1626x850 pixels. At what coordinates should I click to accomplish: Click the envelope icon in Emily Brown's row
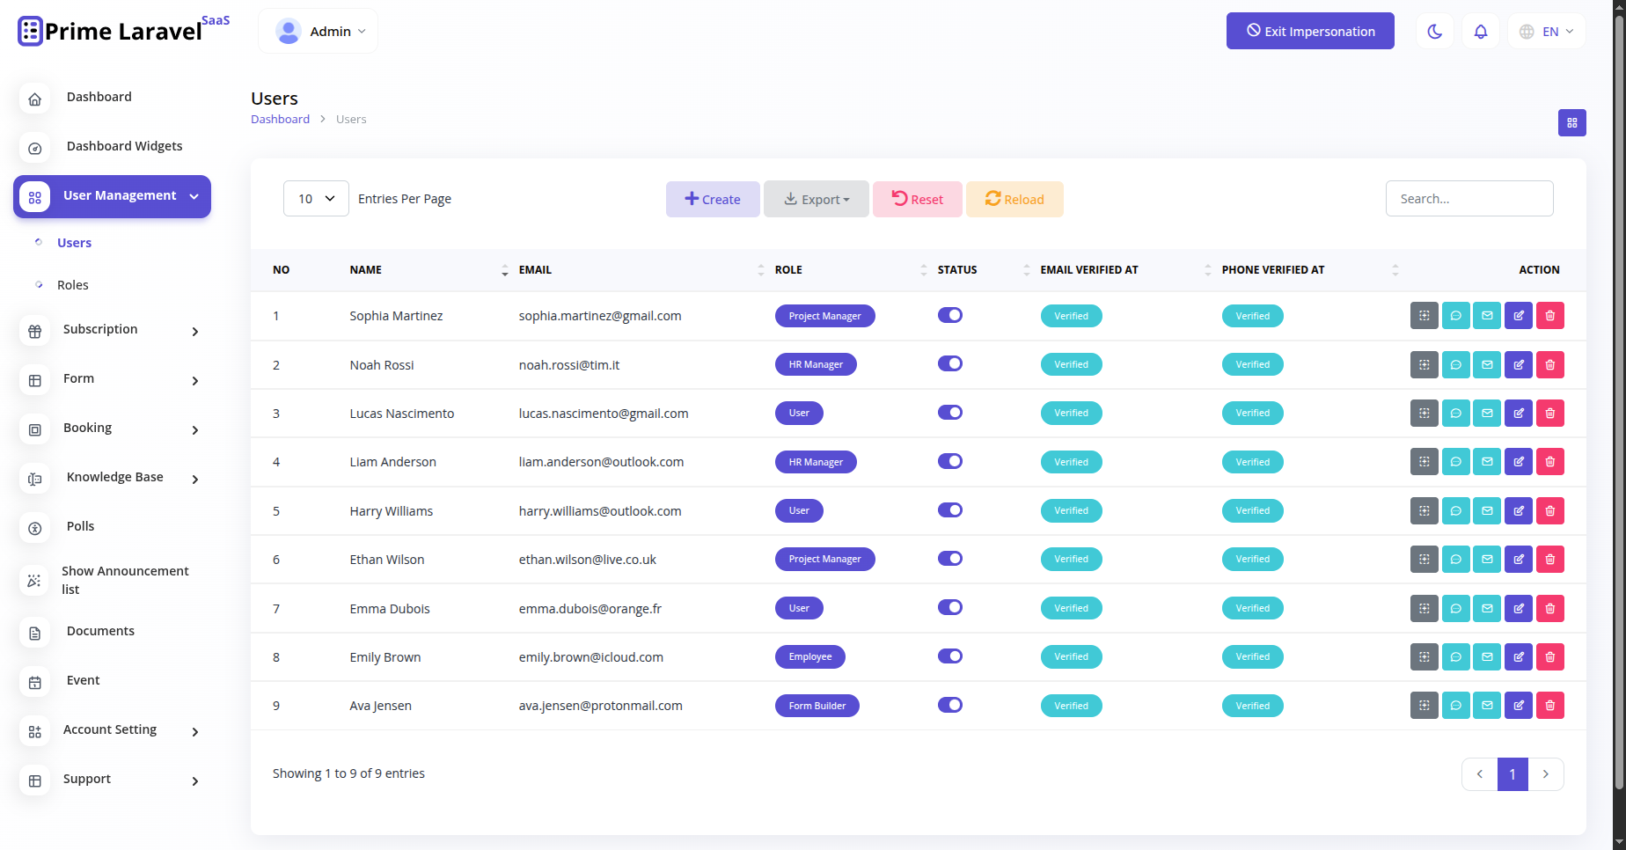click(1487, 656)
